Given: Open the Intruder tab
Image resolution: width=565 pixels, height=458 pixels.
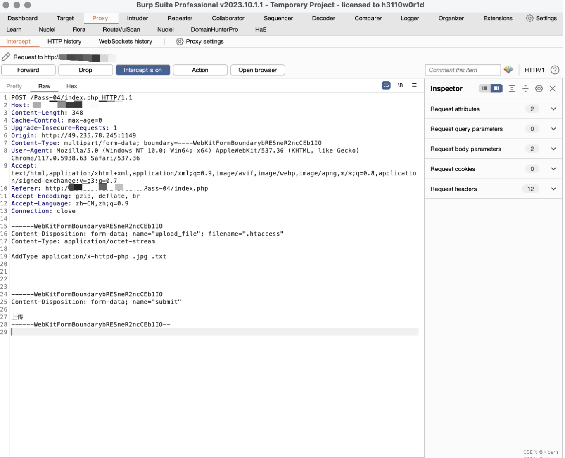Looking at the screenshot, I should (x=138, y=18).
